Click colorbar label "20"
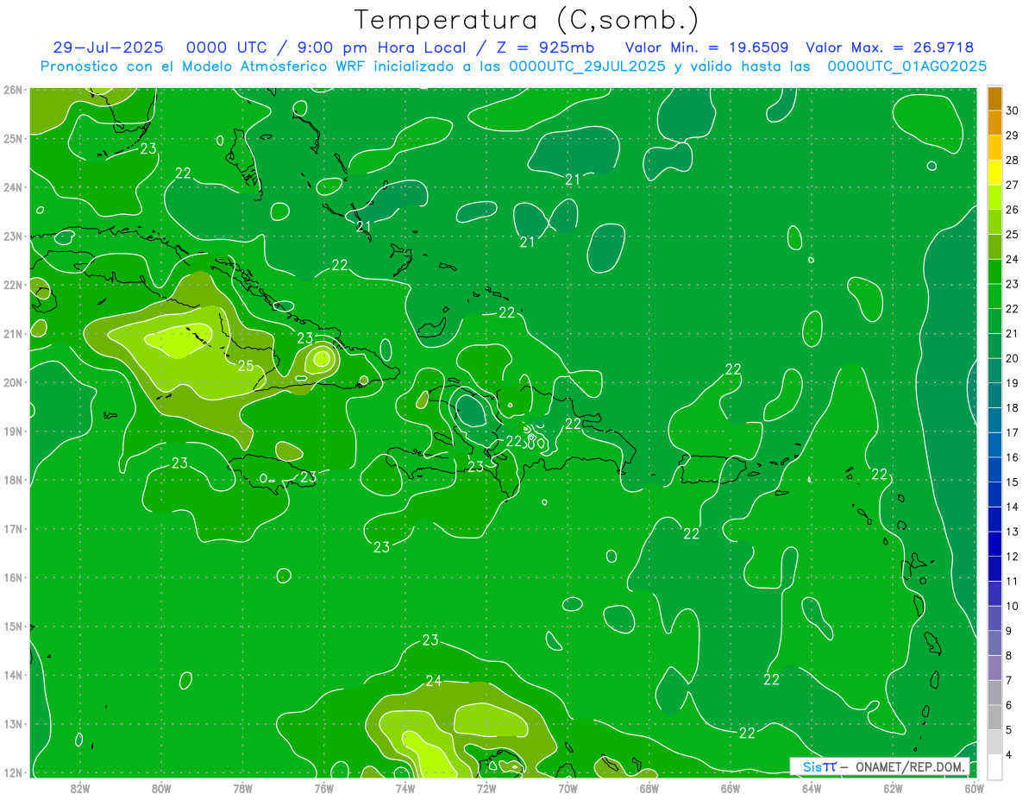1035x800 pixels. click(x=1013, y=358)
